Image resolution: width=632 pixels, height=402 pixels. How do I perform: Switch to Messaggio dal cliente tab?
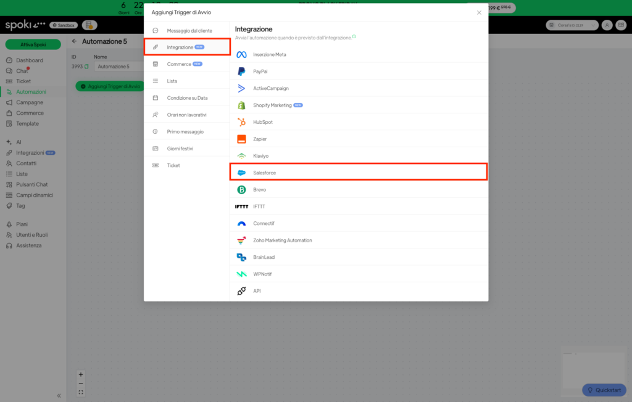[x=189, y=31]
